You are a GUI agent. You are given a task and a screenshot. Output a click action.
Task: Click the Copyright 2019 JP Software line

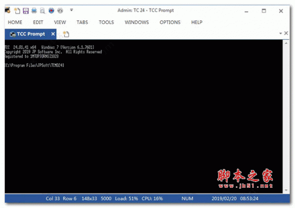tap(53, 52)
